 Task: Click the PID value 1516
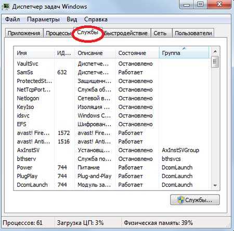64,142
